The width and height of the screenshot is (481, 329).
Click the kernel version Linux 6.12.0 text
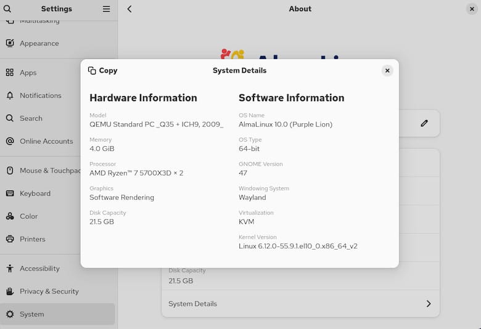[298, 246]
